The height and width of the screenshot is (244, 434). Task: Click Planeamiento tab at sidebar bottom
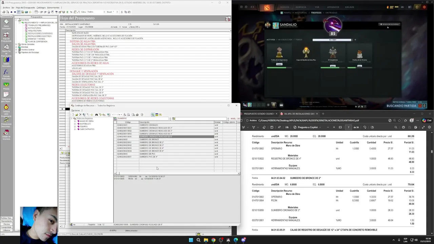(6, 221)
